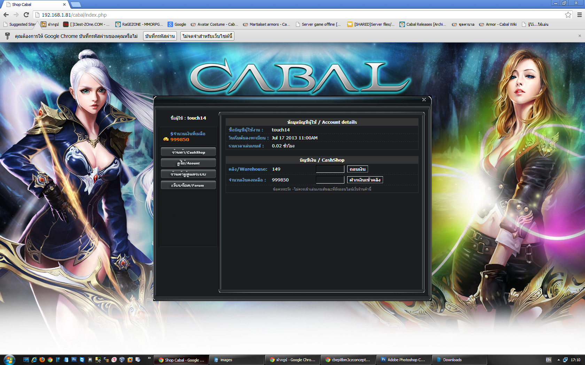Viewport: 585px width, 365px height.
Task: Launch Firefox from quick launch
Action: (42, 360)
